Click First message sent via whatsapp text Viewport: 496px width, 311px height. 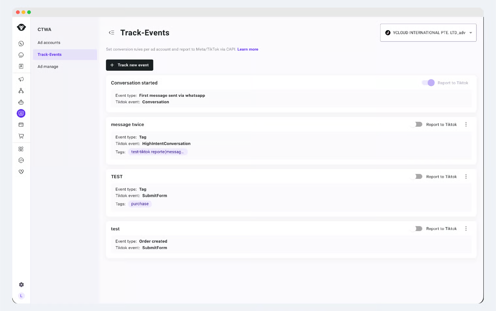pos(172,95)
